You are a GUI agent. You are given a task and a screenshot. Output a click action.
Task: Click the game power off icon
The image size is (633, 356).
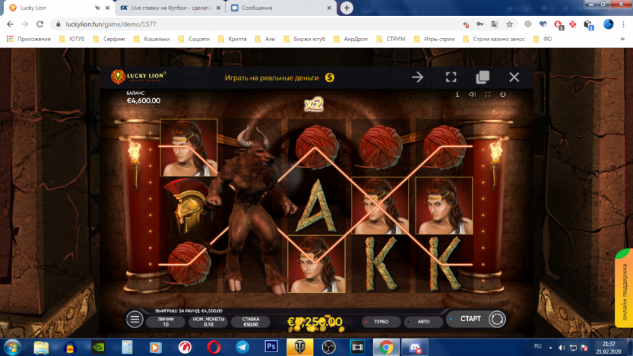(x=503, y=94)
